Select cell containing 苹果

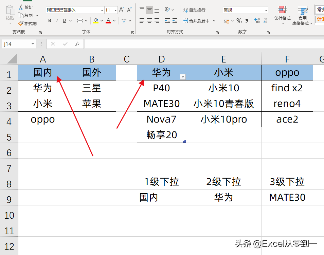[x=92, y=104]
